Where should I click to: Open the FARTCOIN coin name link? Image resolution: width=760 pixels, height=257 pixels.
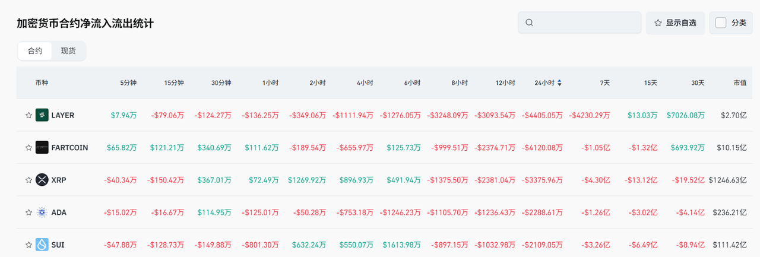pyautogui.click(x=69, y=147)
